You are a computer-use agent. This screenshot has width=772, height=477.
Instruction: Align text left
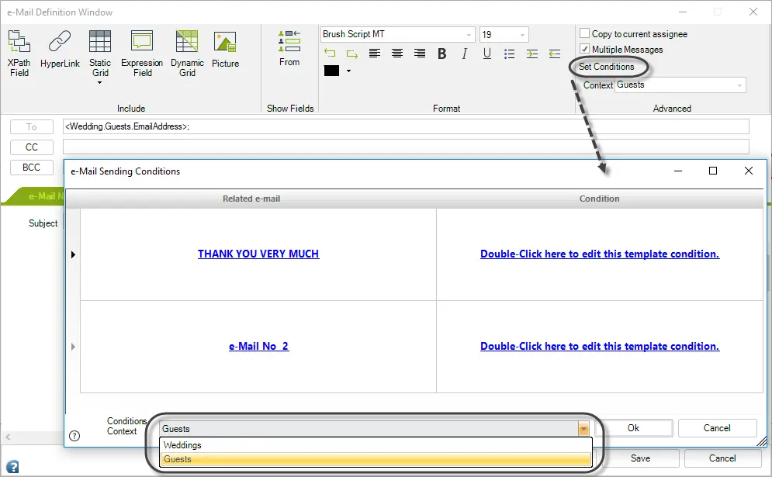pyautogui.click(x=375, y=54)
